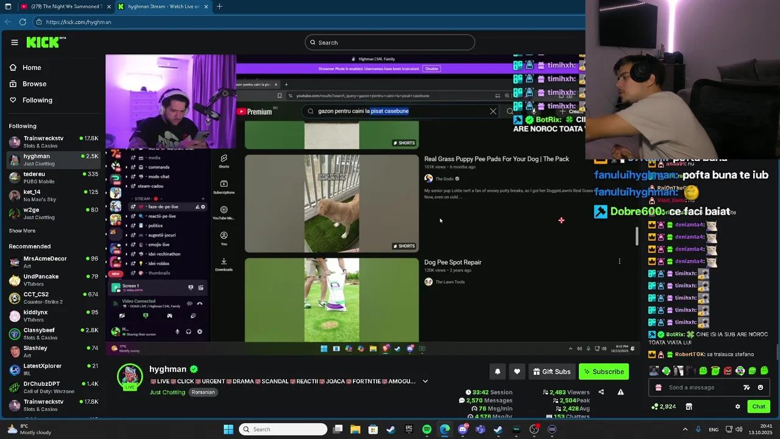The height and width of the screenshot is (439, 780).
Task: Show hidden system tray icons chevron
Action: 685,429
